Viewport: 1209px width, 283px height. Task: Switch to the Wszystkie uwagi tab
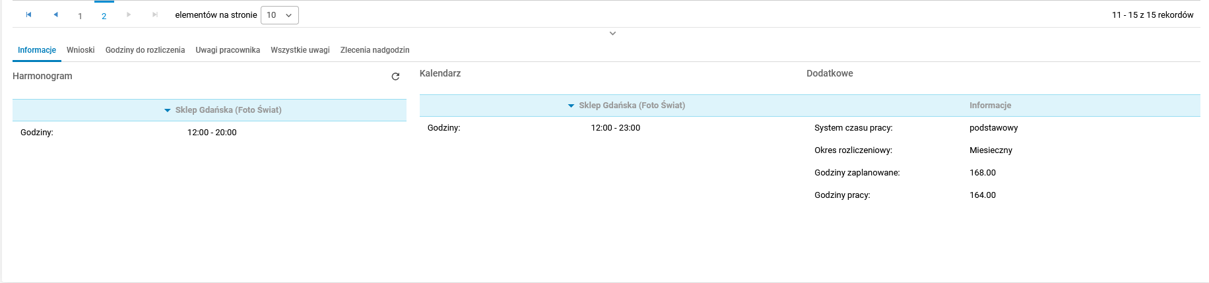[300, 50]
